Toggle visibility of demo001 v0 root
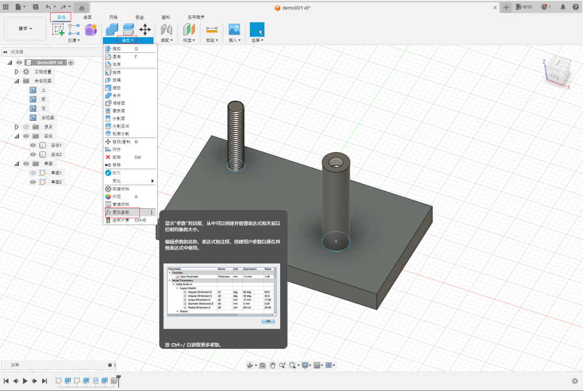The image size is (583, 391). coord(19,63)
